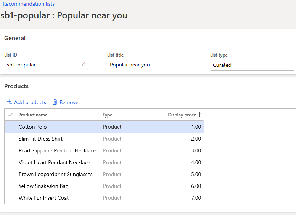Select the Yellow Snakeskin Bag row
296x215 pixels.
(x=43, y=186)
